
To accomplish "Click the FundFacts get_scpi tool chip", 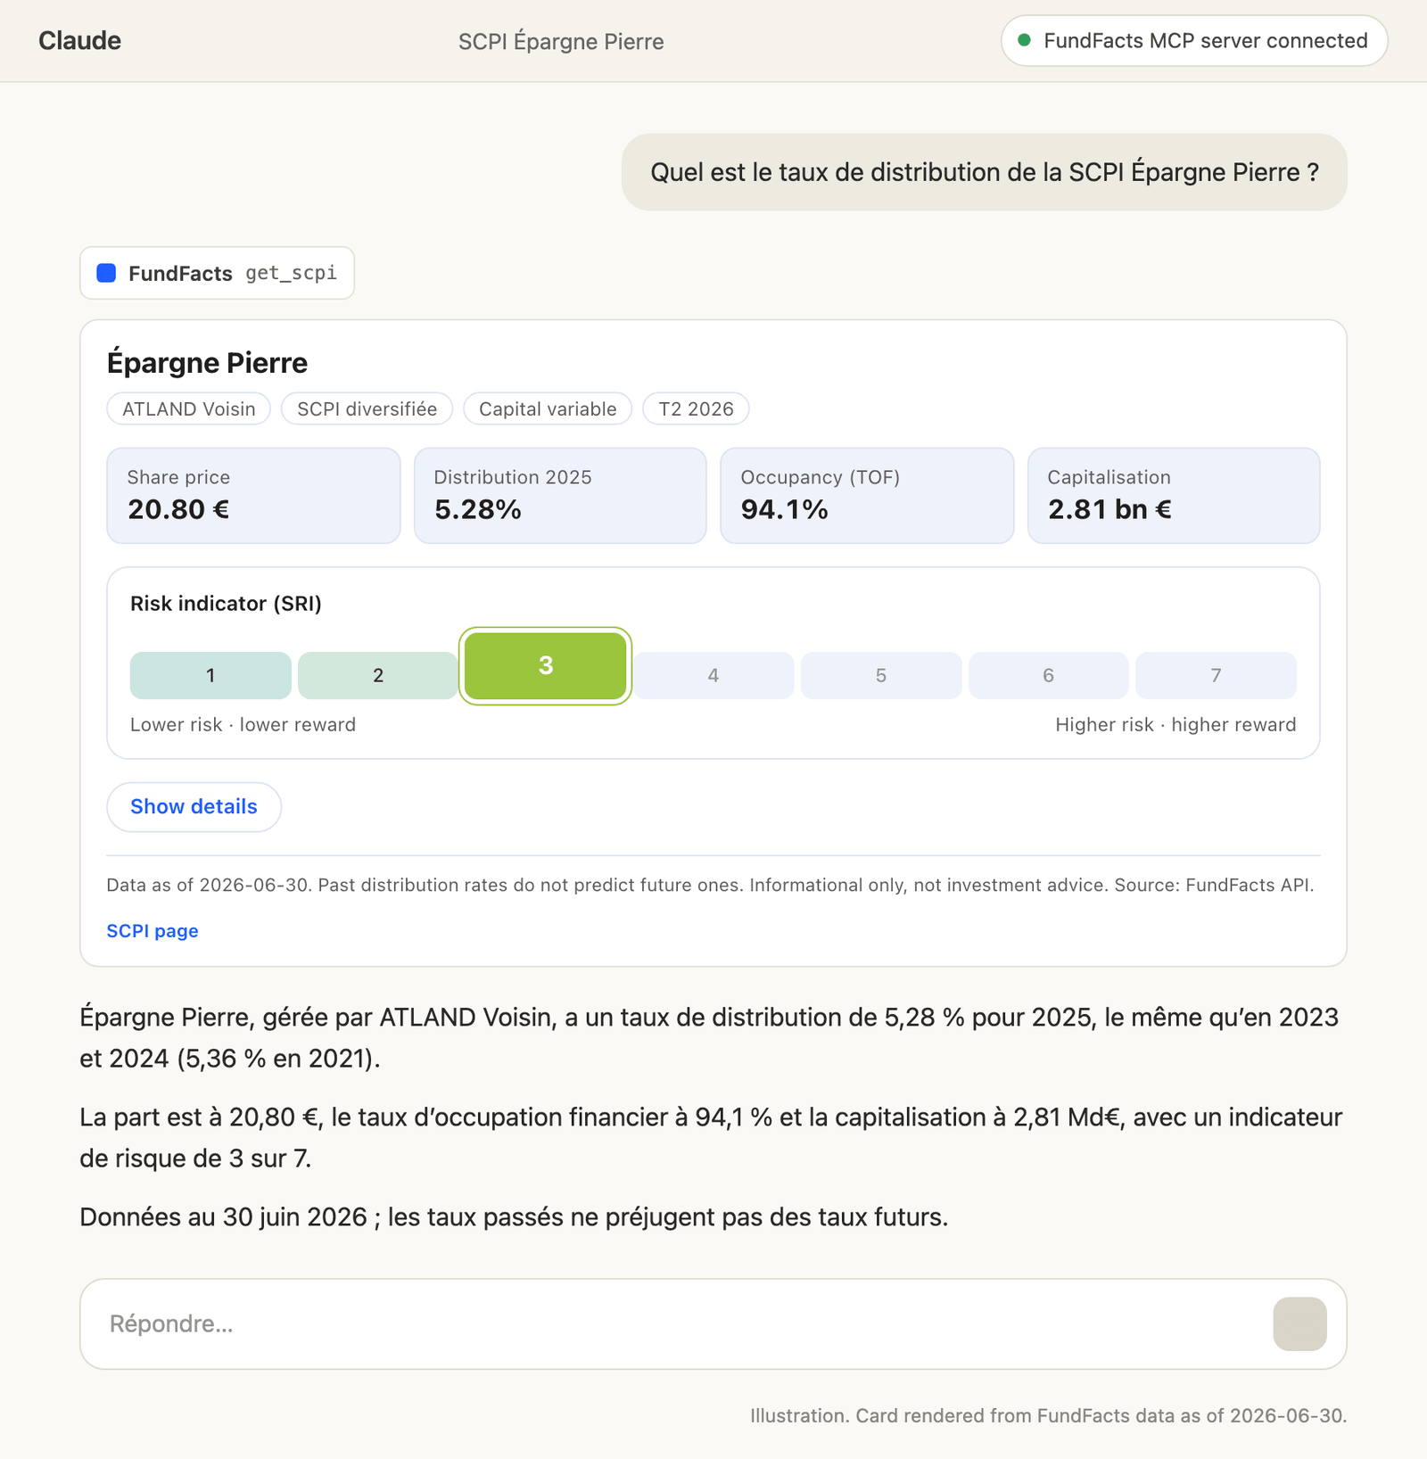I will click(217, 273).
